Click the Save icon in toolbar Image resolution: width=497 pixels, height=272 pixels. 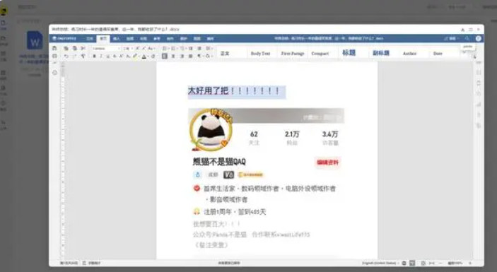pyautogui.click(x=54, y=48)
